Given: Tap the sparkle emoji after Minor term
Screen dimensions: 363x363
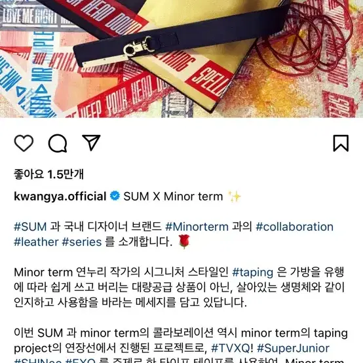Looking at the screenshot, I should pos(234,197).
